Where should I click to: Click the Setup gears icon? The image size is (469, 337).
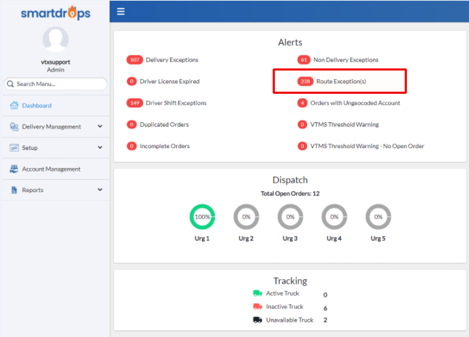14,147
